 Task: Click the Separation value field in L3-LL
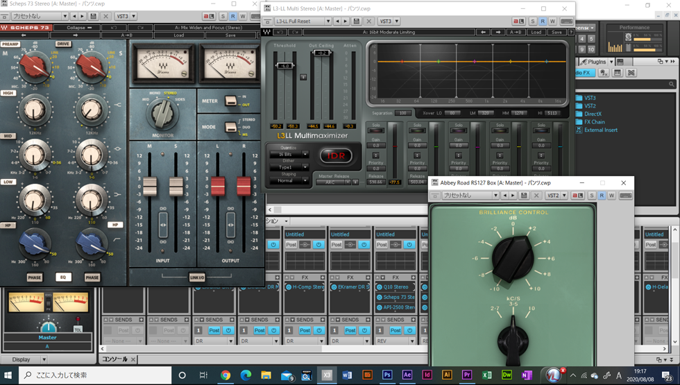click(403, 113)
